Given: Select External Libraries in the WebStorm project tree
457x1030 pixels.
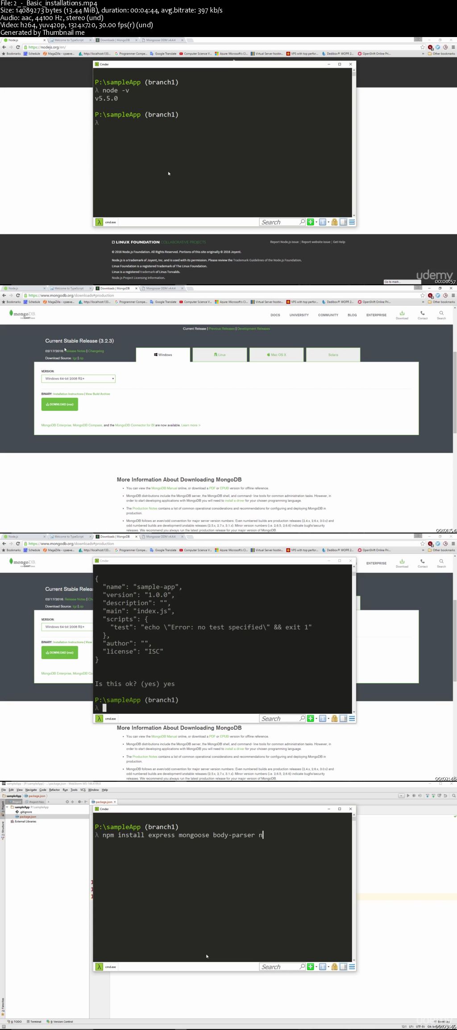Looking at the screenshot, I should (x=23, y=821).
